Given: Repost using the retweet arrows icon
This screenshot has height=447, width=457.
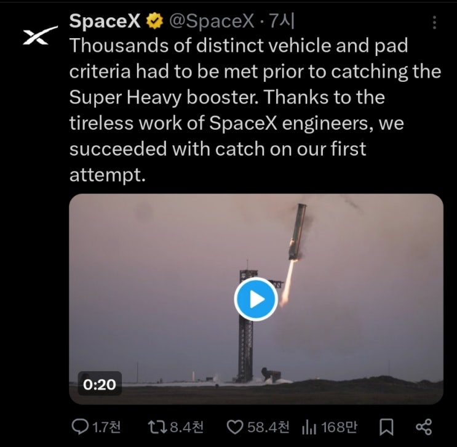Looking at the screenshot, I should coord(157,426).
